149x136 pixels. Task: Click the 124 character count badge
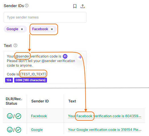point(9,80)
